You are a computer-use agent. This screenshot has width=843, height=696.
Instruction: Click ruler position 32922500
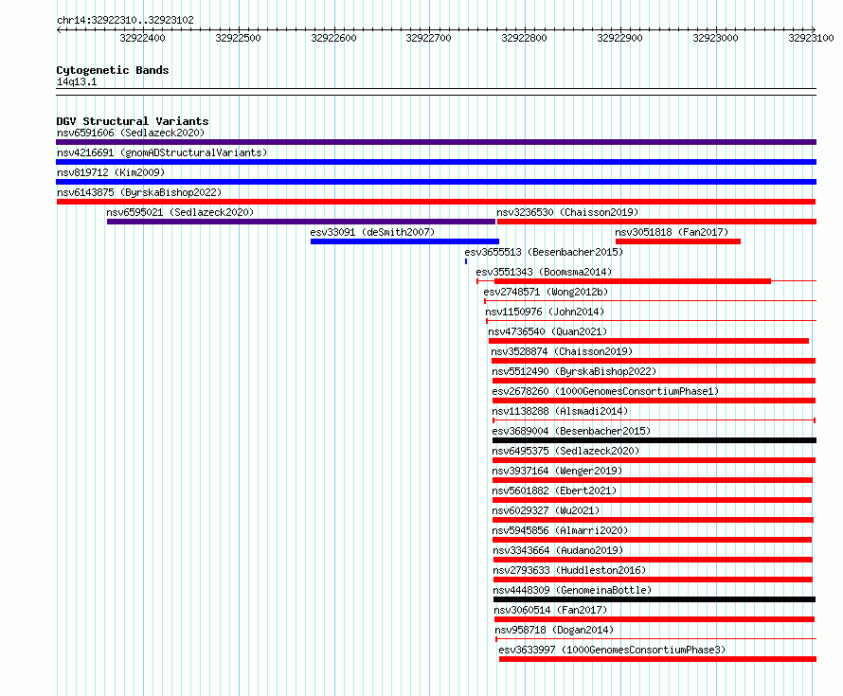238,38
